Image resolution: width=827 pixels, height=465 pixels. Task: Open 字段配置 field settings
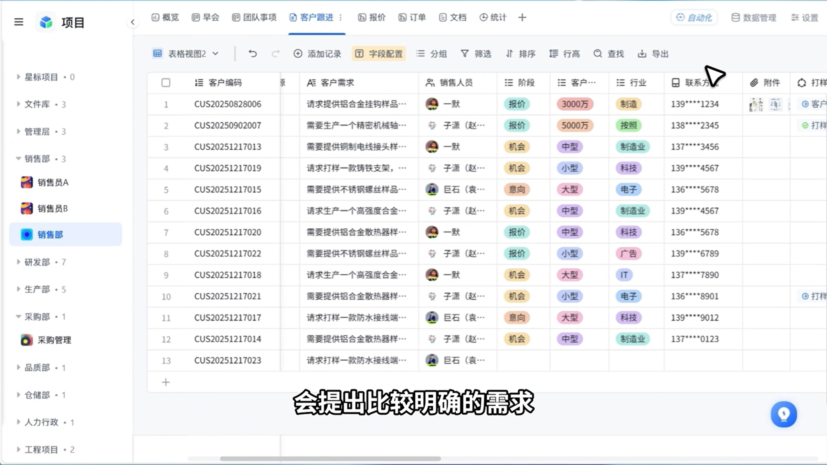tap(379, 54)
